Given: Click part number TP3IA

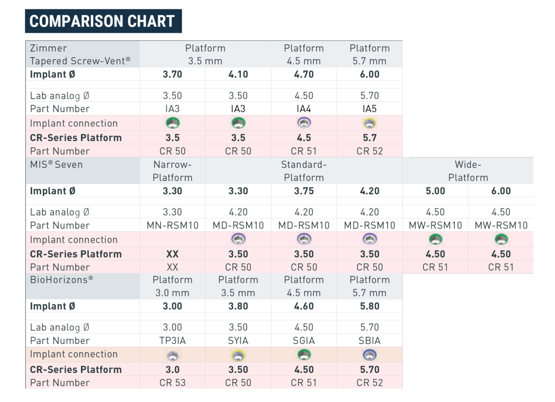Looking at the screenshot, I should point(173,341).
